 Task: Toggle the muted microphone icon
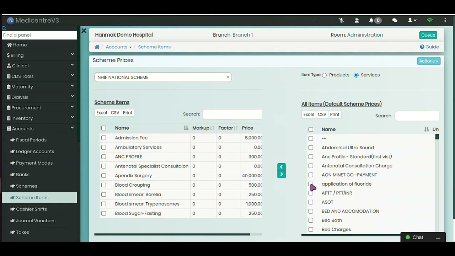tap(342, 21)
